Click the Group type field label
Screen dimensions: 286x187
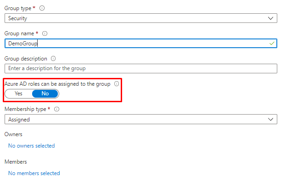coord(17,8)
